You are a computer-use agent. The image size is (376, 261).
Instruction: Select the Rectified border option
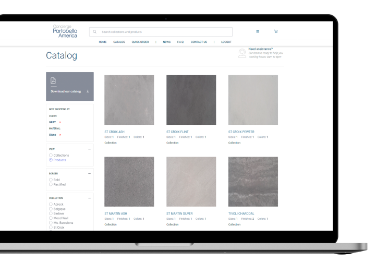51,184
